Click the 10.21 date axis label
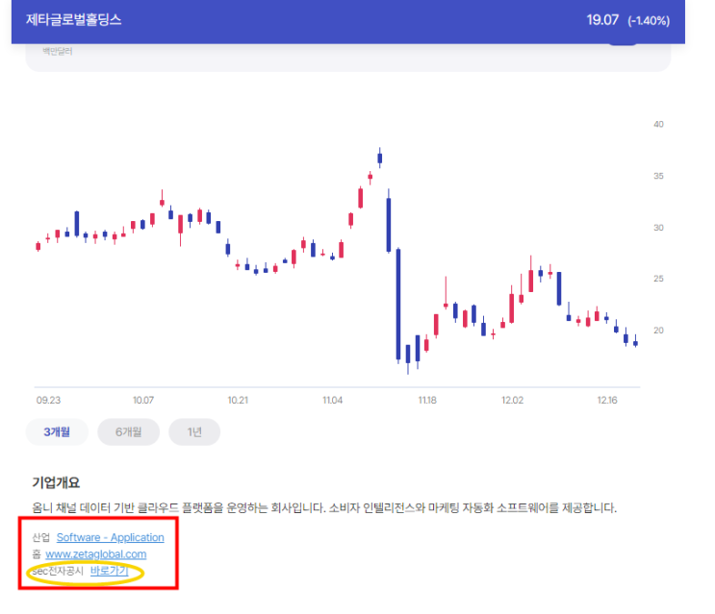 click(238, 400)
